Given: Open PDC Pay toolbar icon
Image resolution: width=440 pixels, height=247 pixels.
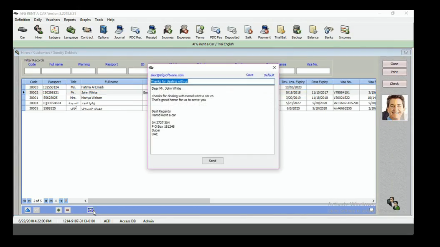Looking at the screenshot, I should pos(216,32).
